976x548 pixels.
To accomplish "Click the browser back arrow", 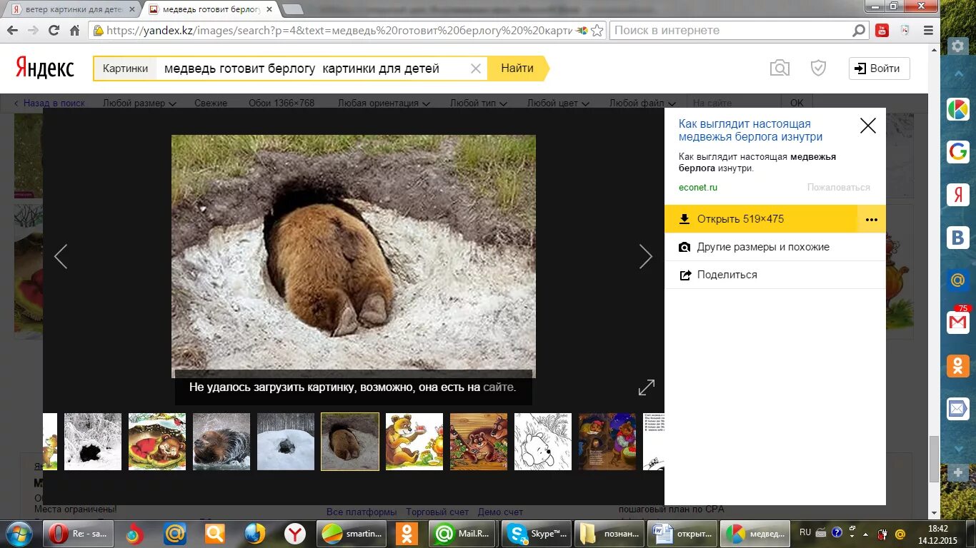I will point(12,31).
